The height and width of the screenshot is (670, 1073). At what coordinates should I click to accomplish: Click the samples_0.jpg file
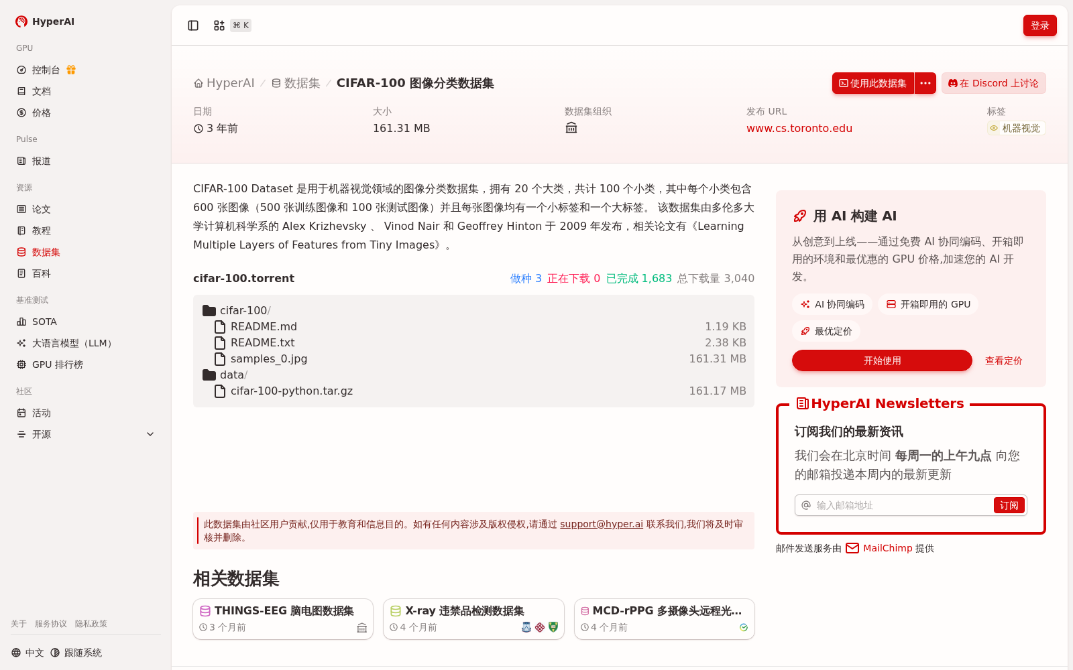coord(261,358)
